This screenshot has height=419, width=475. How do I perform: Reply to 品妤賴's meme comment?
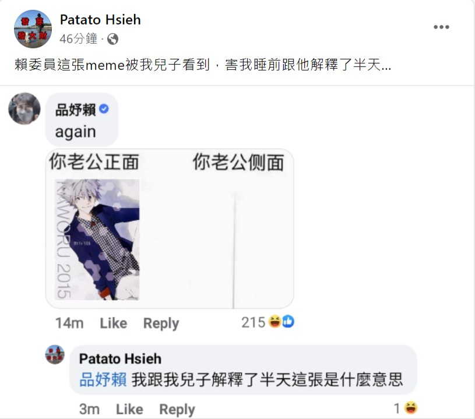161,323
